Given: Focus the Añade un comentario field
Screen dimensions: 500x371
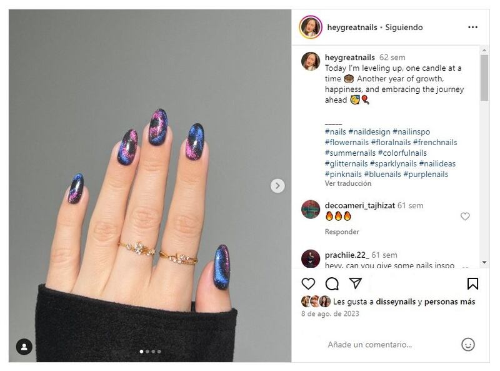Looking at the screenshot, I should pos(370,345).
